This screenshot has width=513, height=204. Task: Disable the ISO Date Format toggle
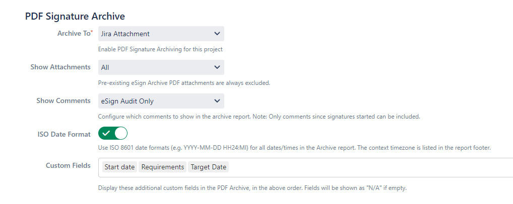pyautogui.click(x=113, y=134)
